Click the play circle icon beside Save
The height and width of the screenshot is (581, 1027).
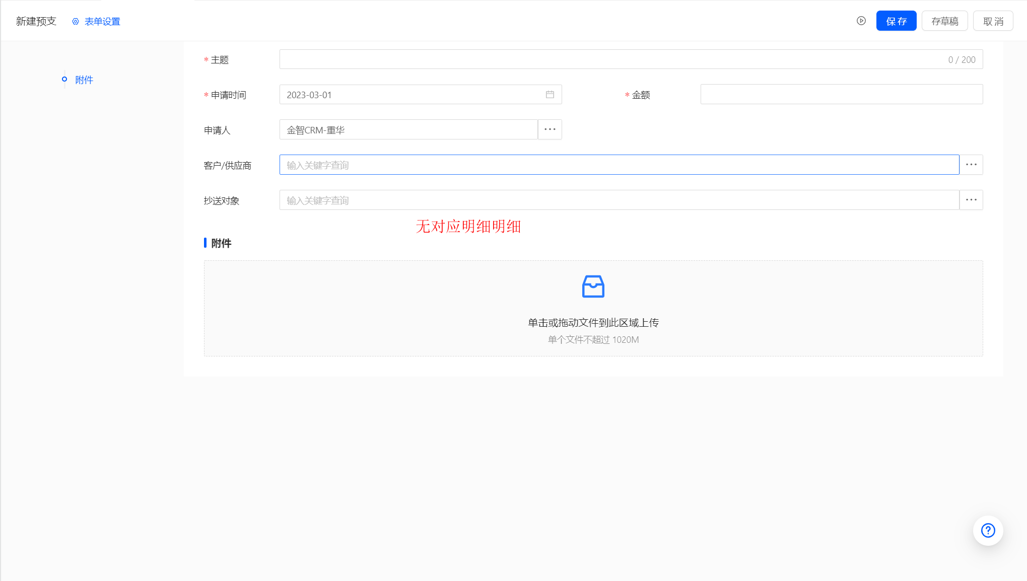tap(861, 21)
